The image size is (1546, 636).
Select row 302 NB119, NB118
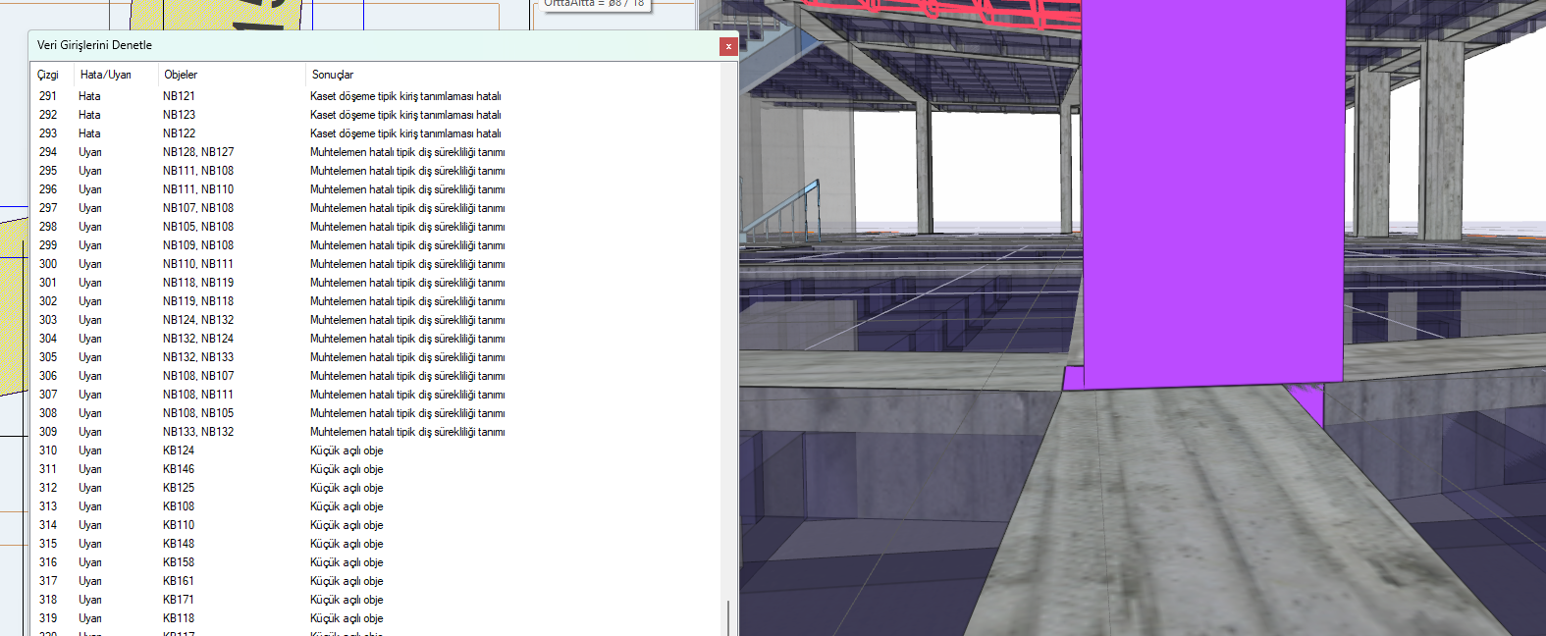pos(376,301)
